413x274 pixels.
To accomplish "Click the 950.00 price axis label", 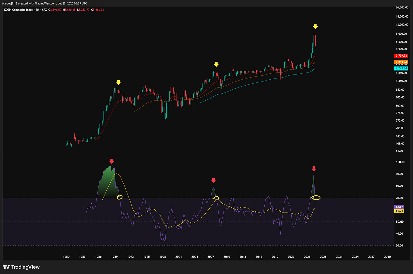I will click(x=400, y=90).
